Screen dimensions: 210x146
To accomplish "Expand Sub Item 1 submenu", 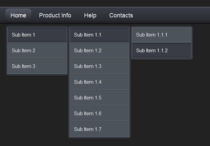I will tap(37, 35).
